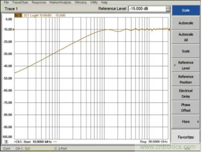The image size is (202, 152).
Task: Expand the More softkey submenu
Action: 186,122
